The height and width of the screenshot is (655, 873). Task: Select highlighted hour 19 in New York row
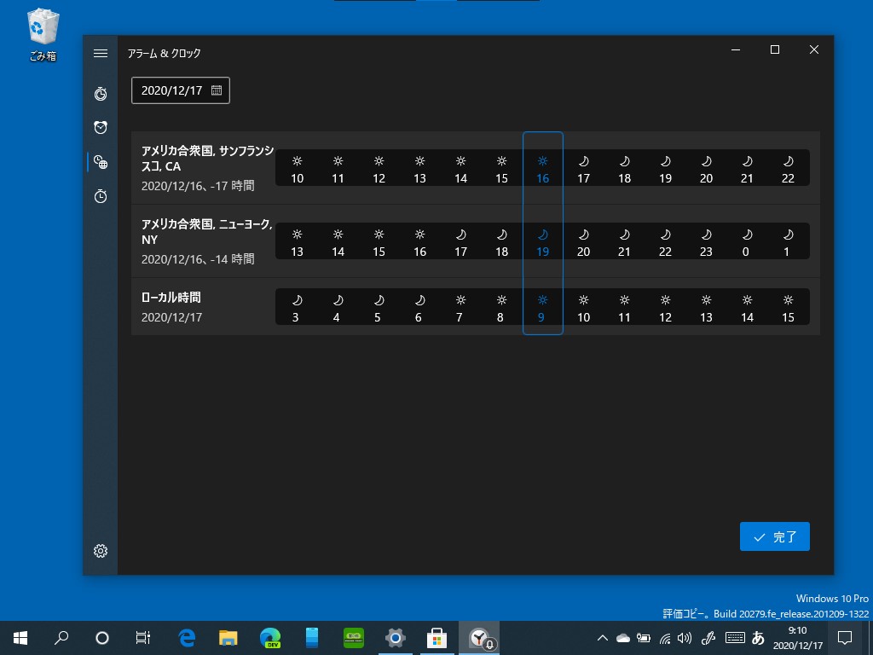coord(543,243)
